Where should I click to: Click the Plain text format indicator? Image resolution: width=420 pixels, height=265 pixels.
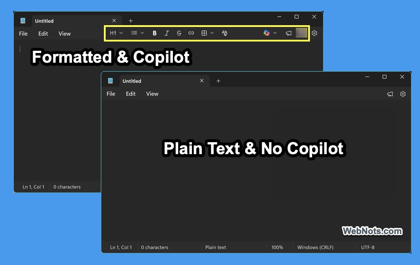[216, 247]
